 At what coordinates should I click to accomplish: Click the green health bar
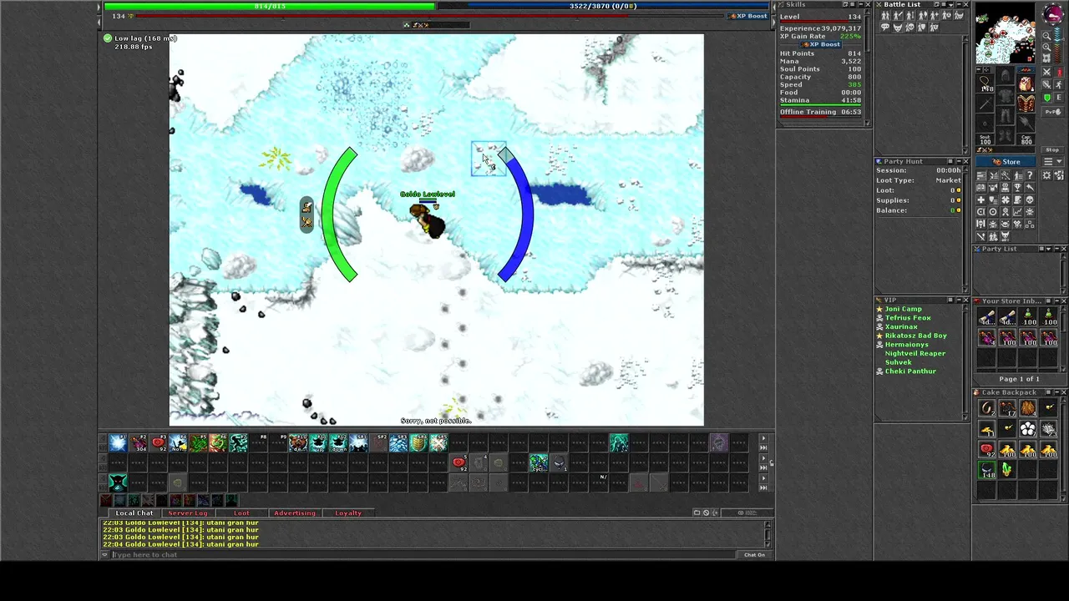coord(269,6)
